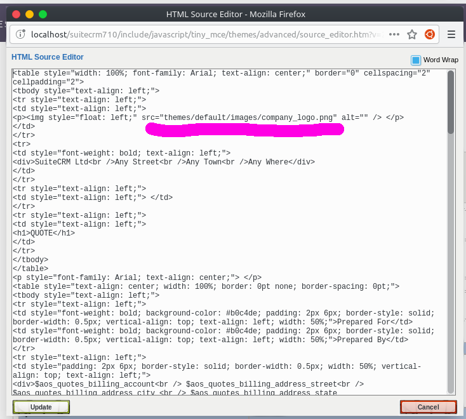This screenshot has height=419, width=466.
Task: Click the orange Ubuntu extension icon
Action: click(430, 34)
